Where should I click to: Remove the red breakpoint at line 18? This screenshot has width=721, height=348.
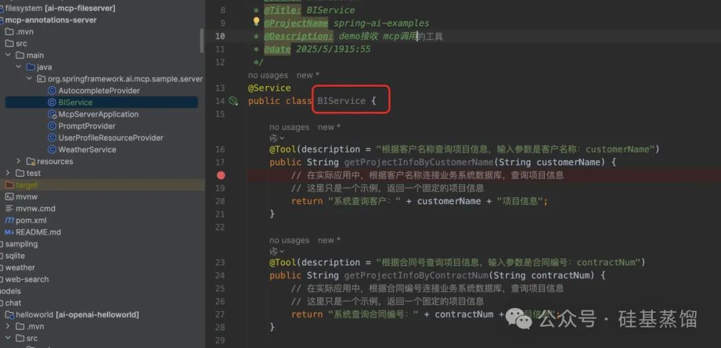221,175
